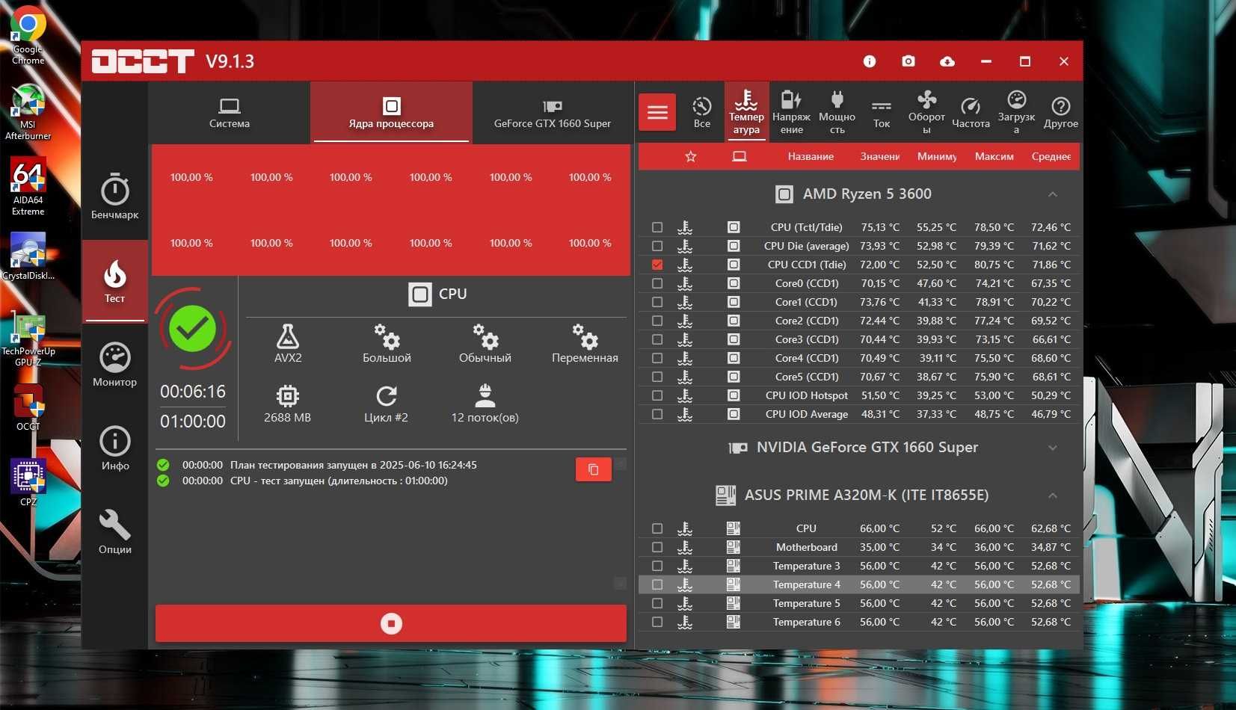Switch to the Ядра процессора tab

coord(391,113)
